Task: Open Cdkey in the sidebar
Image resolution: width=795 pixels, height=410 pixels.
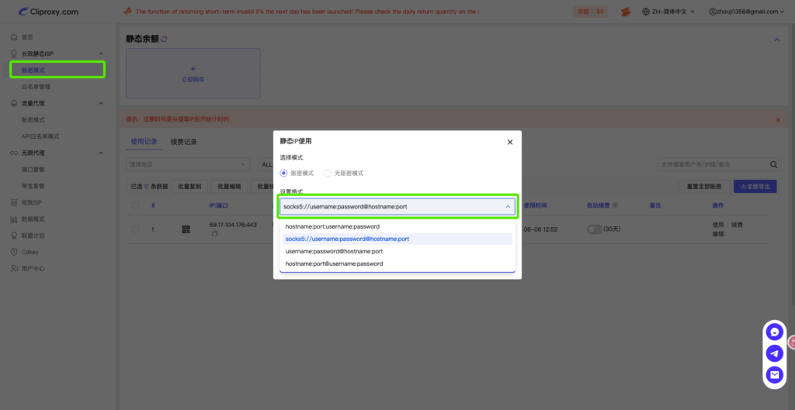Action: click(x=24, y=252)
